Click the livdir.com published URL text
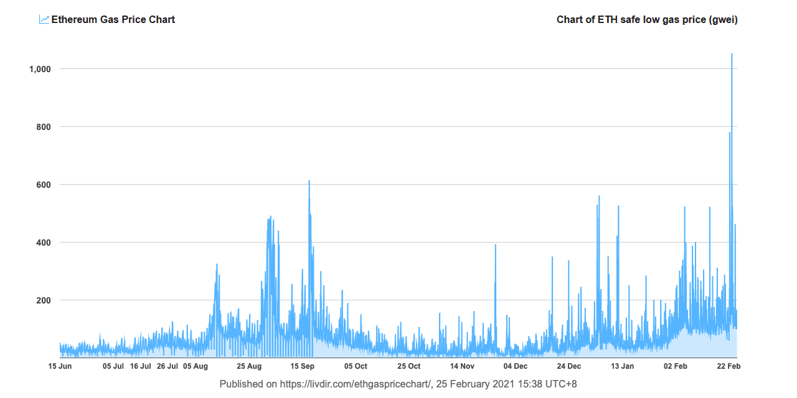 tap(355, 384)
